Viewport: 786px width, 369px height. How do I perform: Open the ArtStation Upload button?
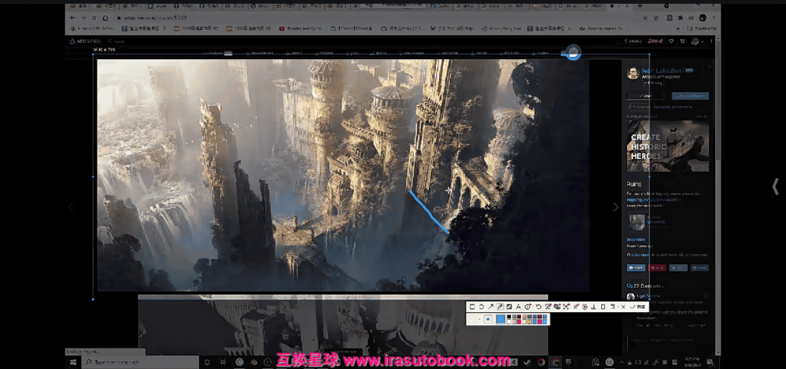pyautogui.click(x=632, y=41)
